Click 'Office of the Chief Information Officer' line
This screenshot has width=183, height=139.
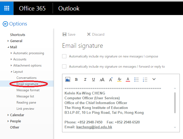(x=96, y=103)
